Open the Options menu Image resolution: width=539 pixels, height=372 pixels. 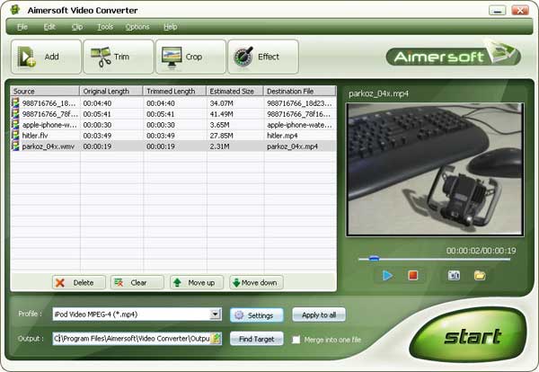pyautogui.click(x=137, y=27)
